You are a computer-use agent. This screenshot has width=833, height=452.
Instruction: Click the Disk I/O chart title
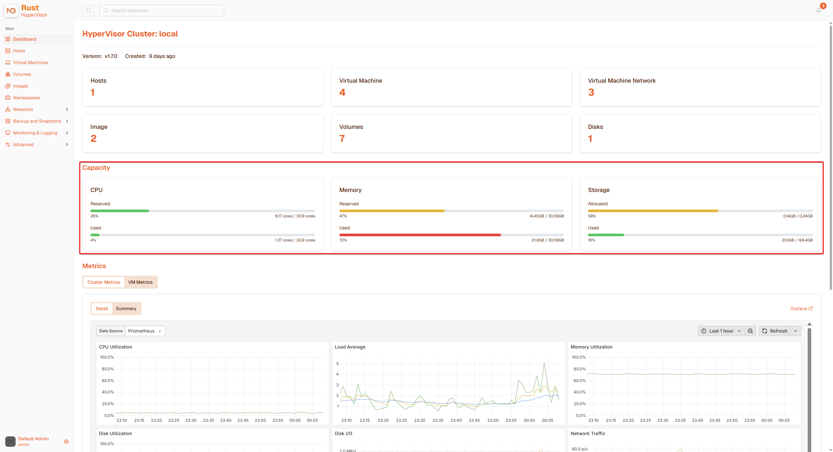pos(343,433)
